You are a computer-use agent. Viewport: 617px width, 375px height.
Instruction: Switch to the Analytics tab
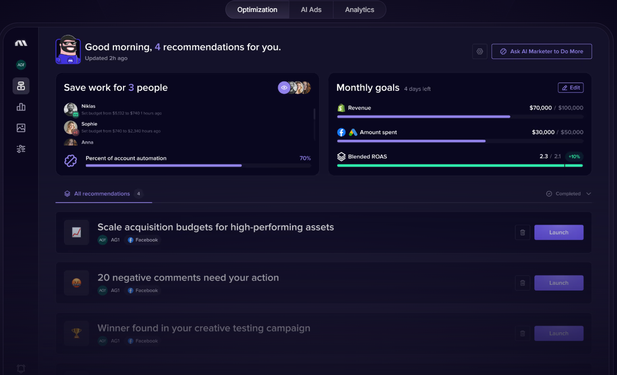click(x=359, y=10)
